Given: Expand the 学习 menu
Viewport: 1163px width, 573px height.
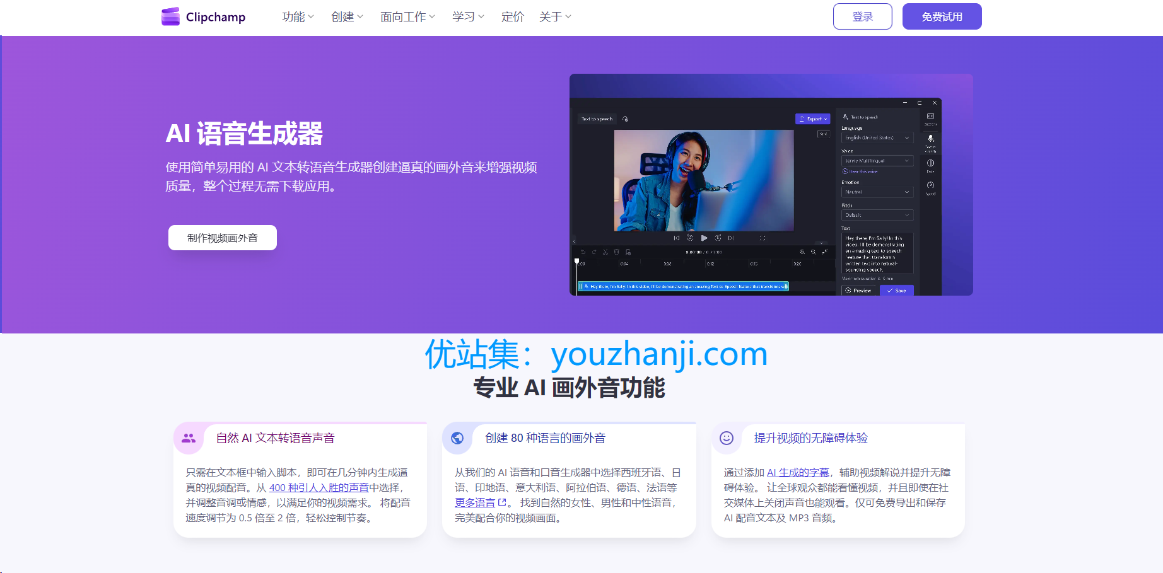Looking at the screenshot, I should coord(468,17).
